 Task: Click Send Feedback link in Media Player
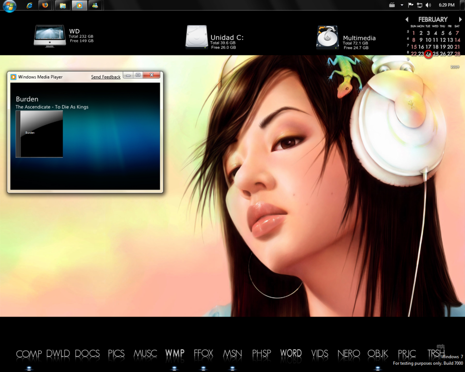105,77
